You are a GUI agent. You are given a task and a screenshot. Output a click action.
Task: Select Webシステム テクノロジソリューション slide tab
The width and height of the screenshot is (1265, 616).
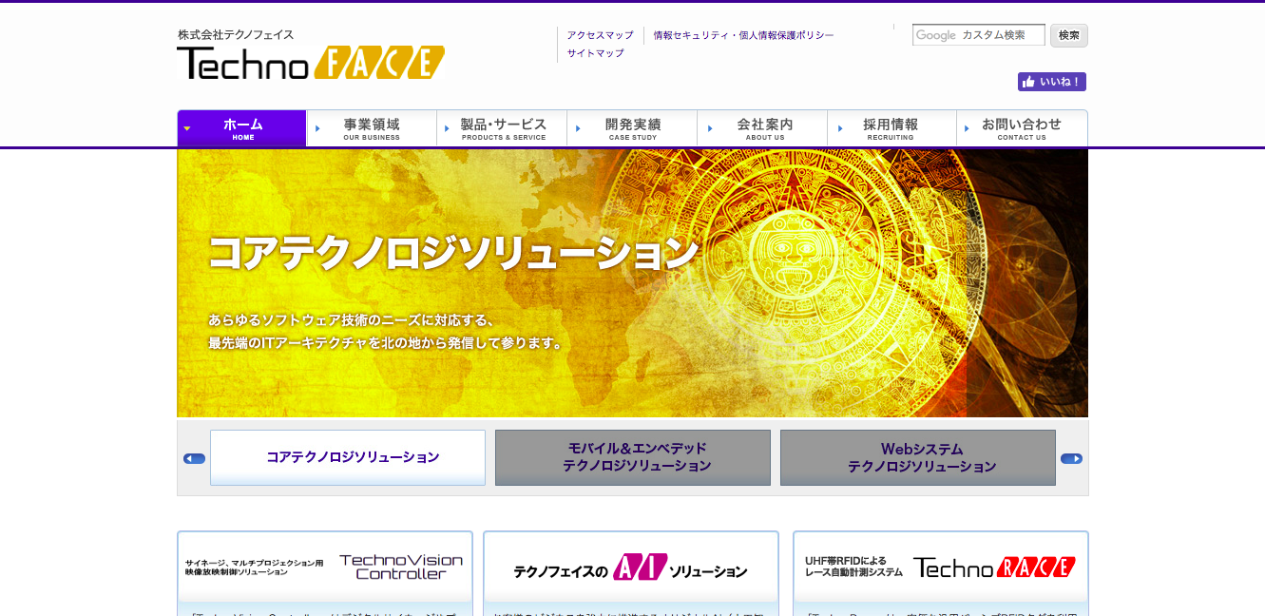pos(918,457)
